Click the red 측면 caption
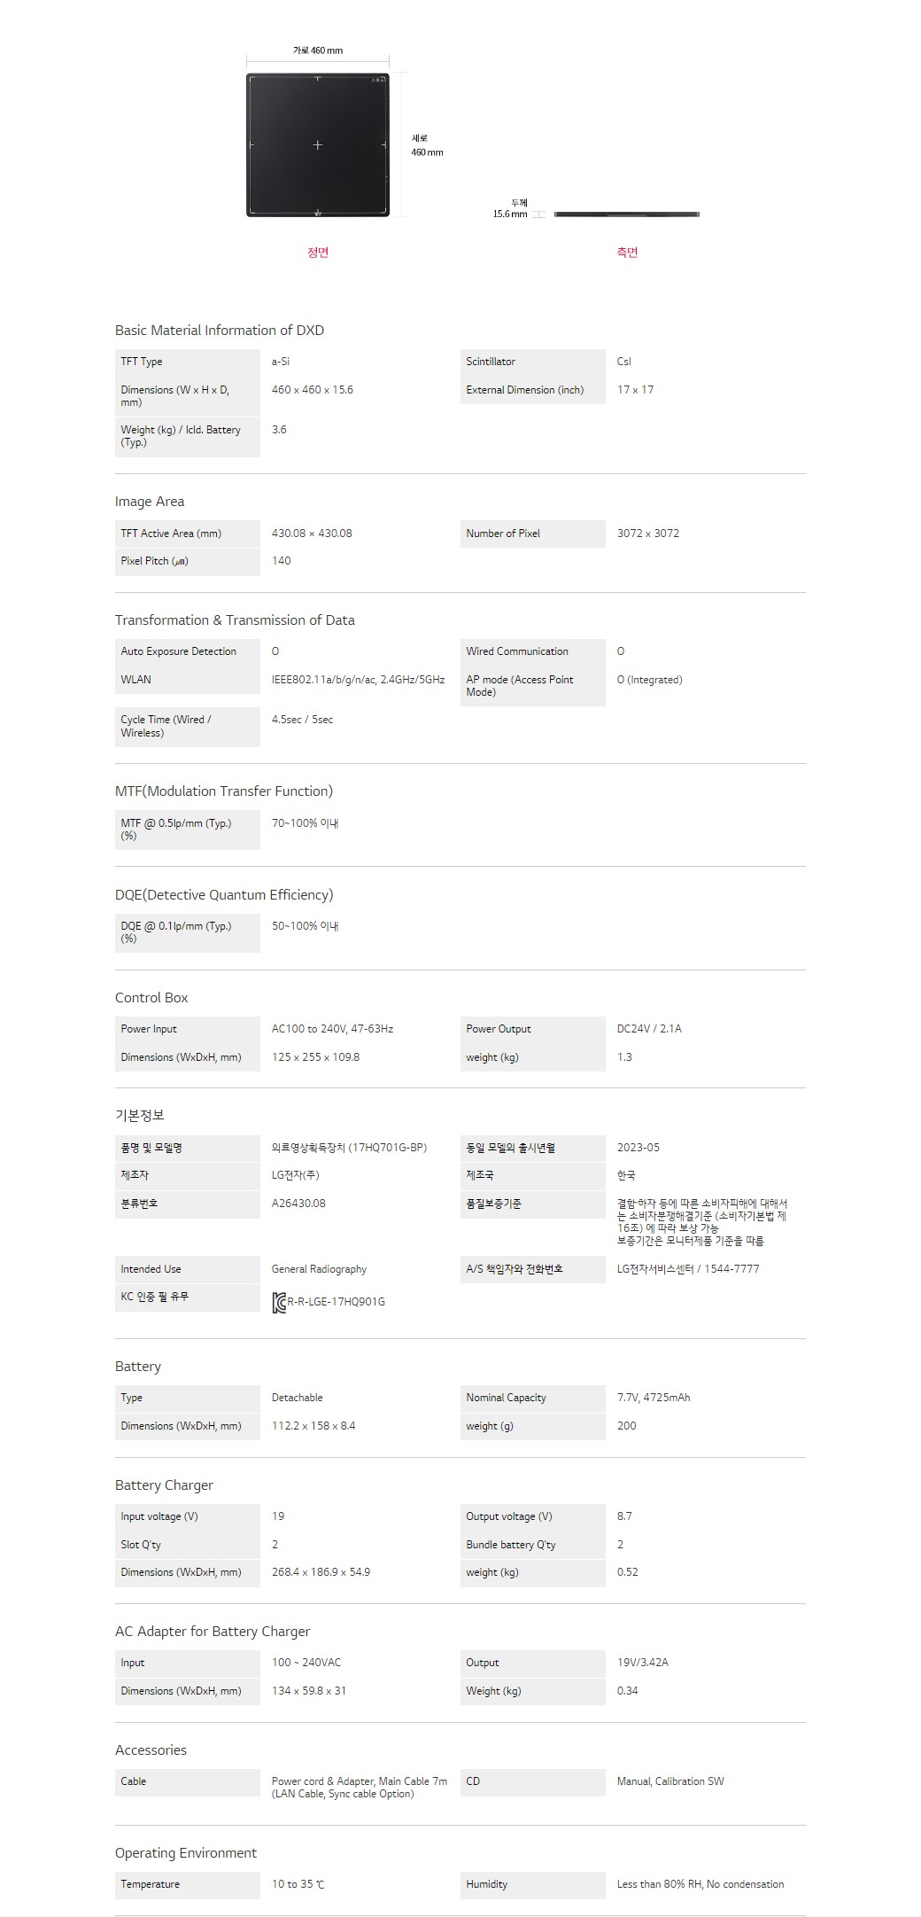 [x=627, y=253]
